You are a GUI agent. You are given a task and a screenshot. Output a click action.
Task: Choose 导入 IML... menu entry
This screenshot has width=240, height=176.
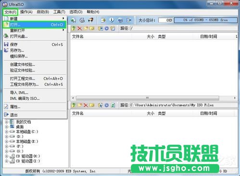[35, 93]
